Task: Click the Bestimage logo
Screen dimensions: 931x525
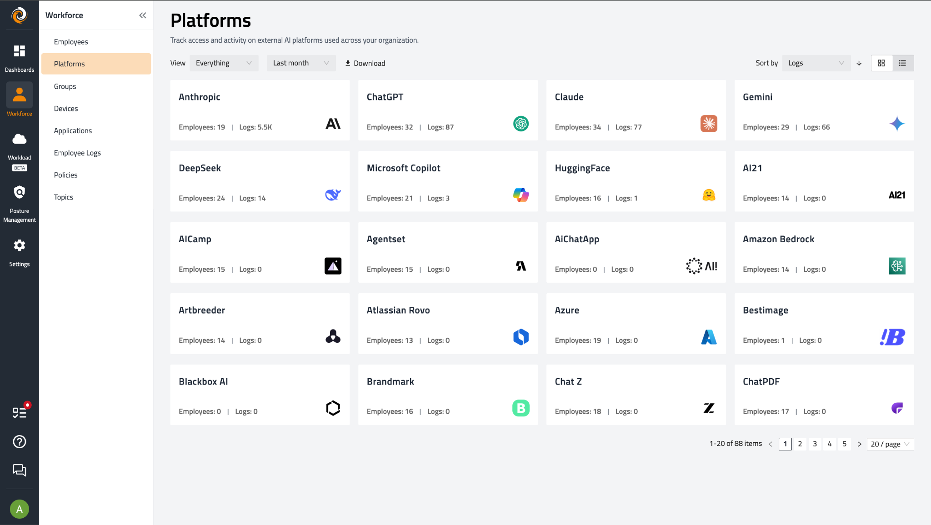Action: pos(893,337)
